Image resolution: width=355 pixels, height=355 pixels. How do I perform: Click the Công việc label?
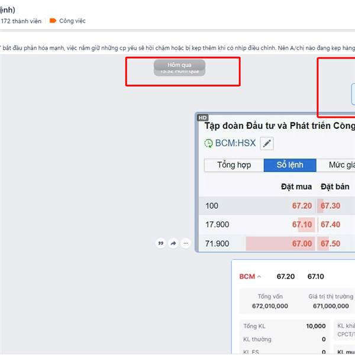pos(72,21)
